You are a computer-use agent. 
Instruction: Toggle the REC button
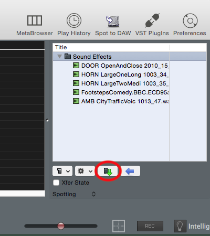point(150,226)
